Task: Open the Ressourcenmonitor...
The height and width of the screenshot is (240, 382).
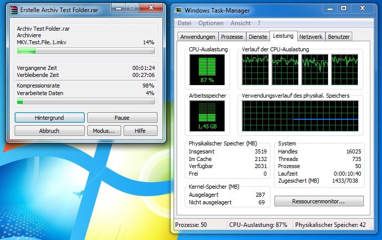Action: coord(319,201)
